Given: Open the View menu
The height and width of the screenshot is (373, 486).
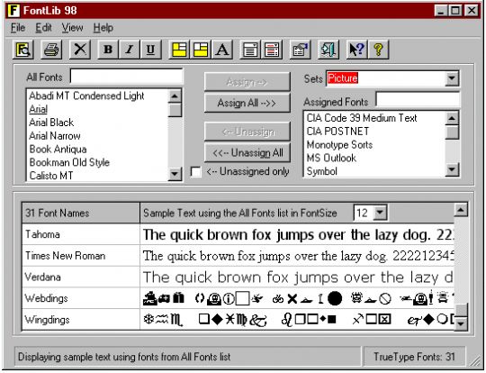Looking at the screenshot, I should coord(72,28).
